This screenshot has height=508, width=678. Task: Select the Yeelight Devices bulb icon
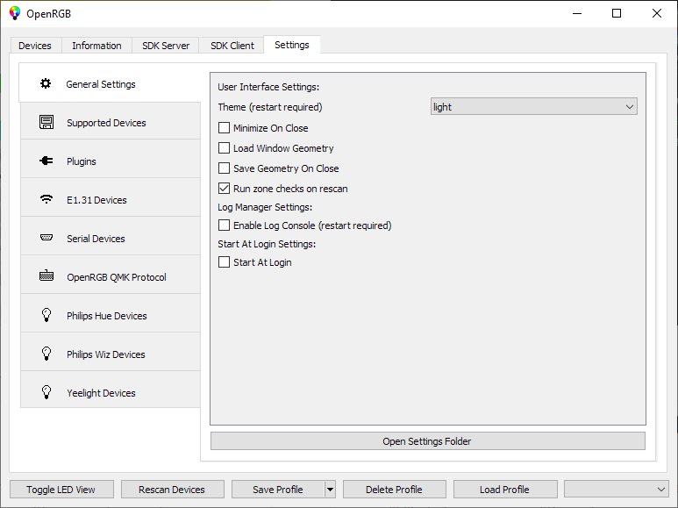pos(46,393)
